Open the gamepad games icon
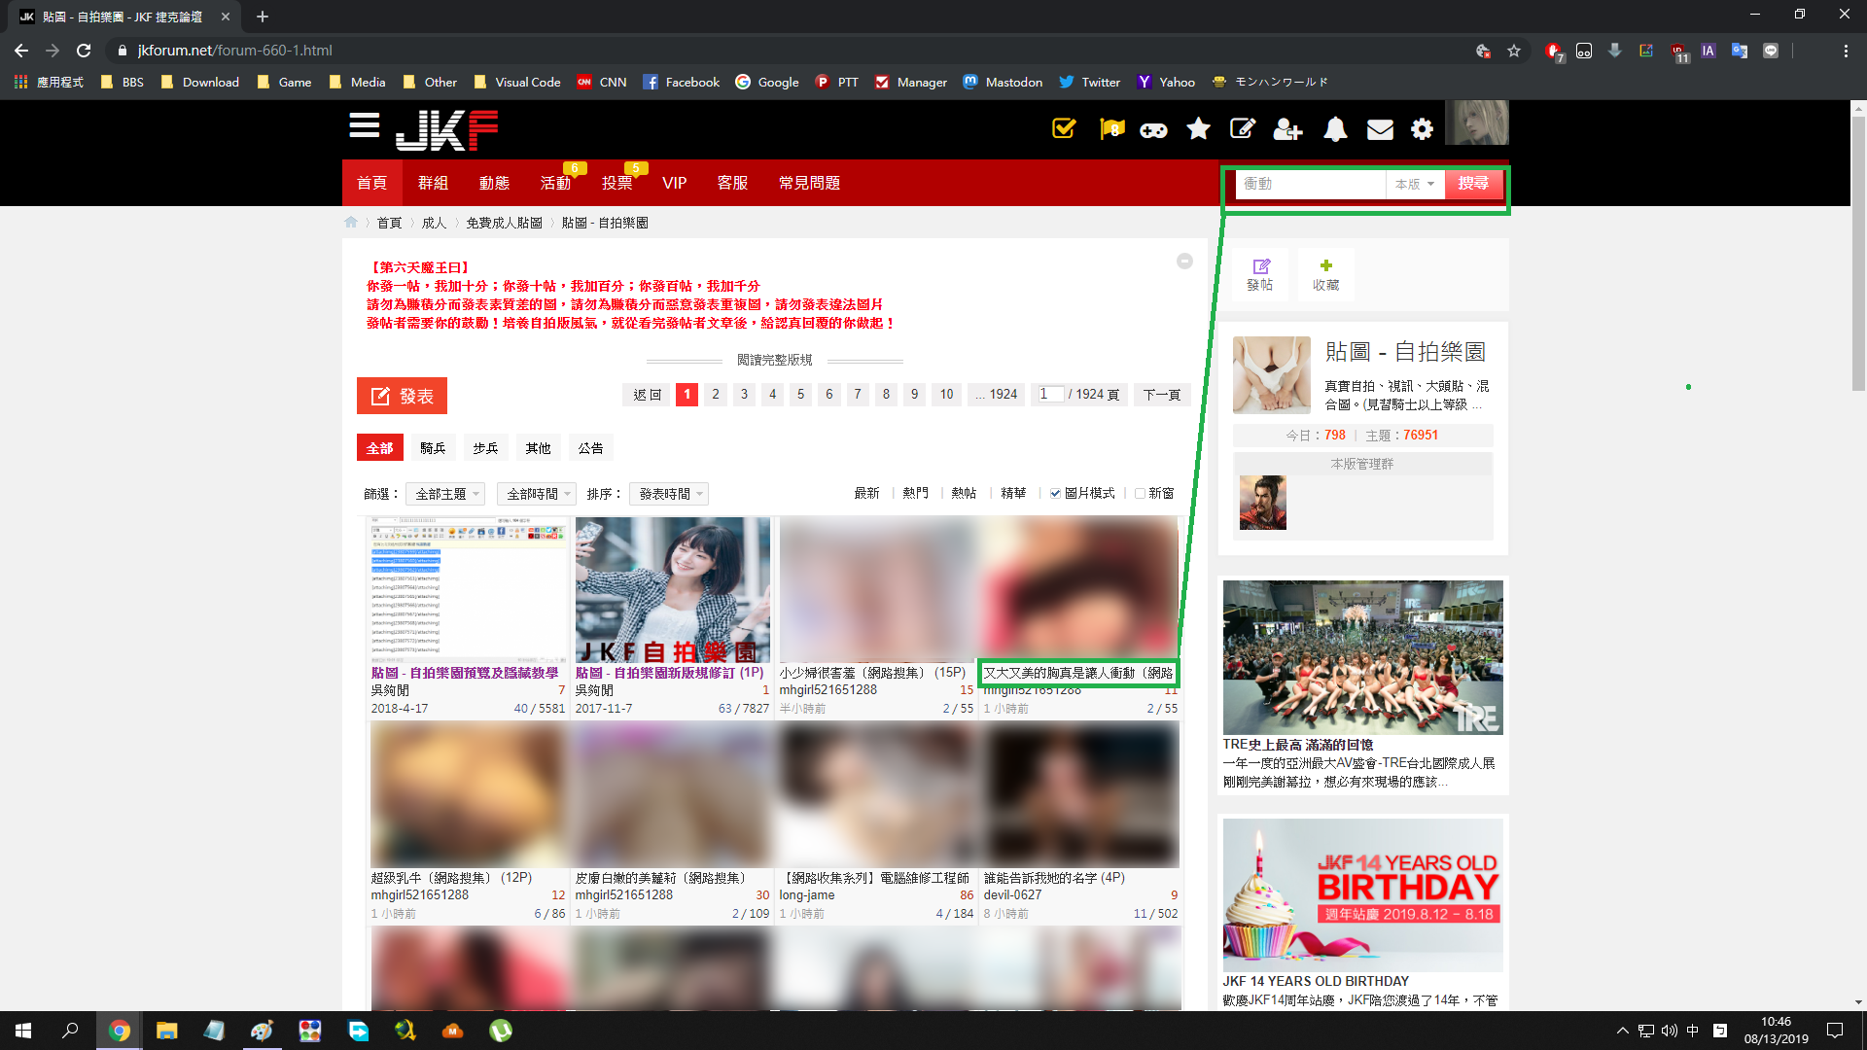 1154,129
